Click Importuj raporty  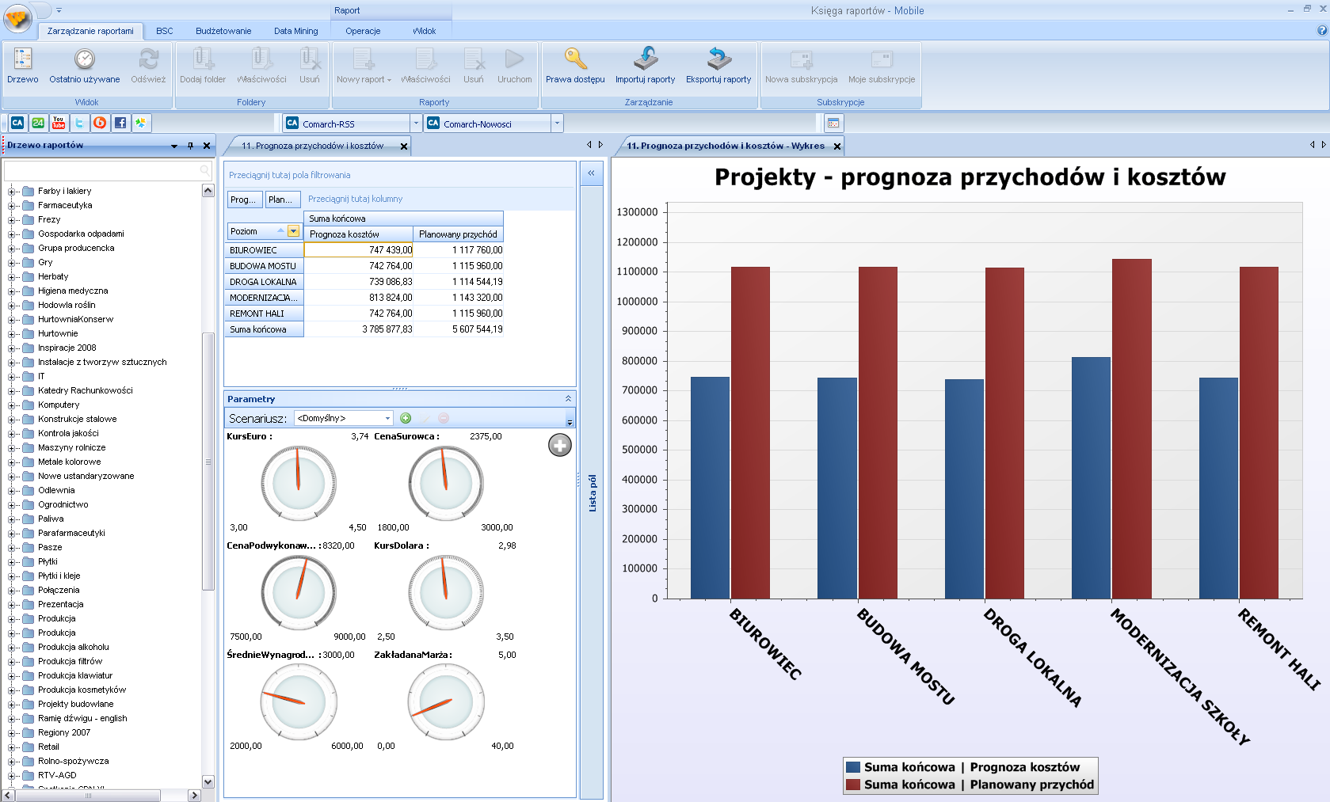(x=645, y=65)
